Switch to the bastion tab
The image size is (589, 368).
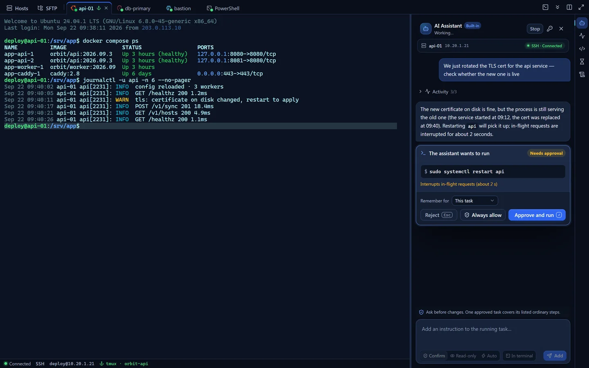pyautogui.click(x=179, y=8)
